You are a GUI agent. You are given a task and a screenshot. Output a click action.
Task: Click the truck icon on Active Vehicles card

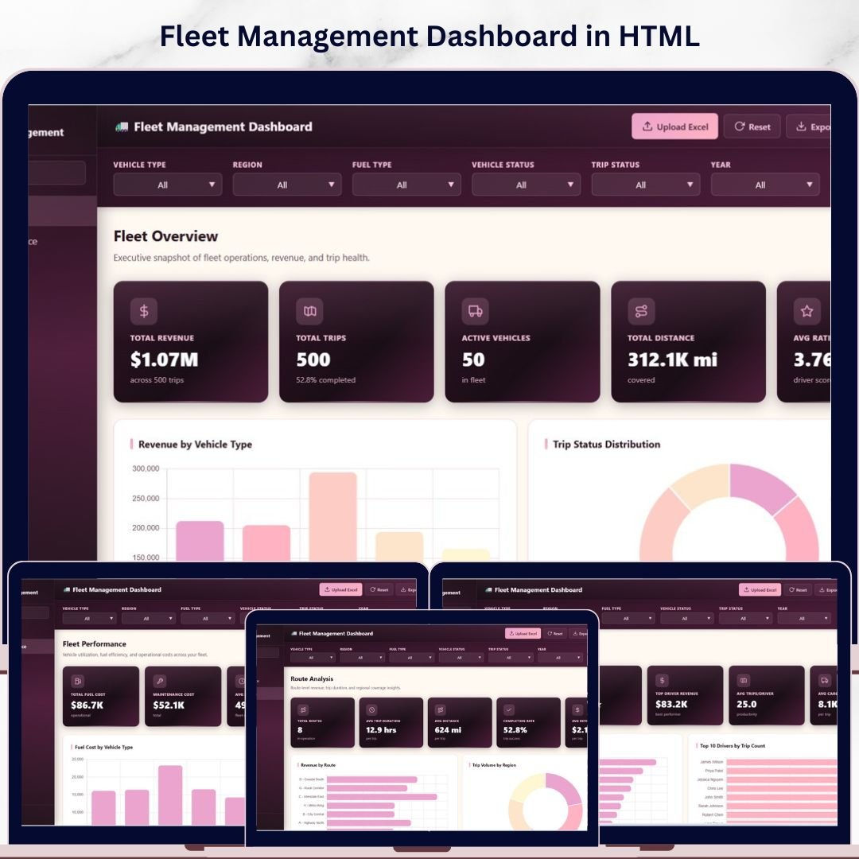coord(475,311)
